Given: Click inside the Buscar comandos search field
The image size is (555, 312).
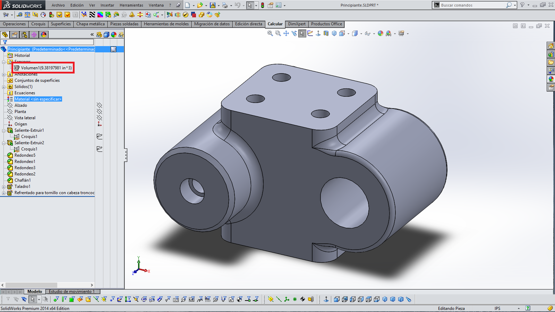Looking at the screenshot, I should (x=472, y=5).
